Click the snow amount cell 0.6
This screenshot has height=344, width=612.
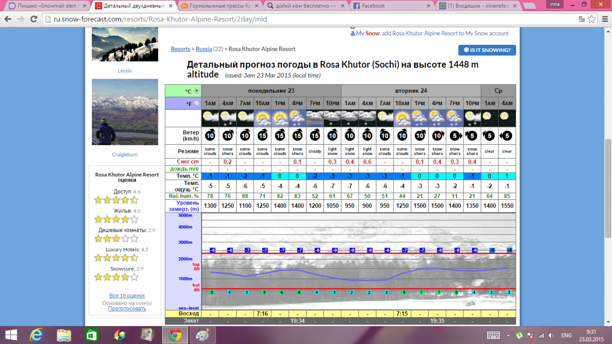pos(367,162)
